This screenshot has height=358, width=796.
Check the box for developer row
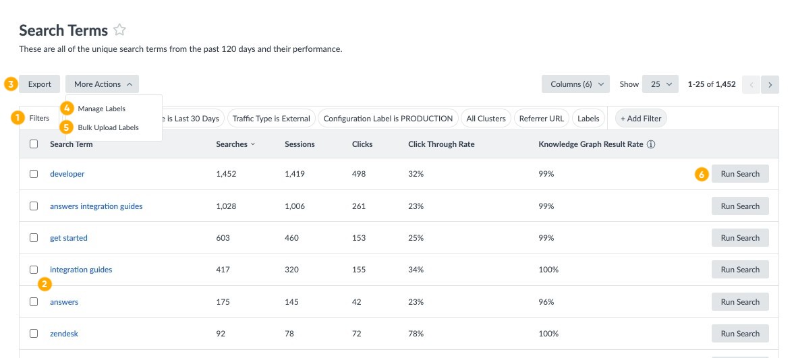[x=34, y=174]
